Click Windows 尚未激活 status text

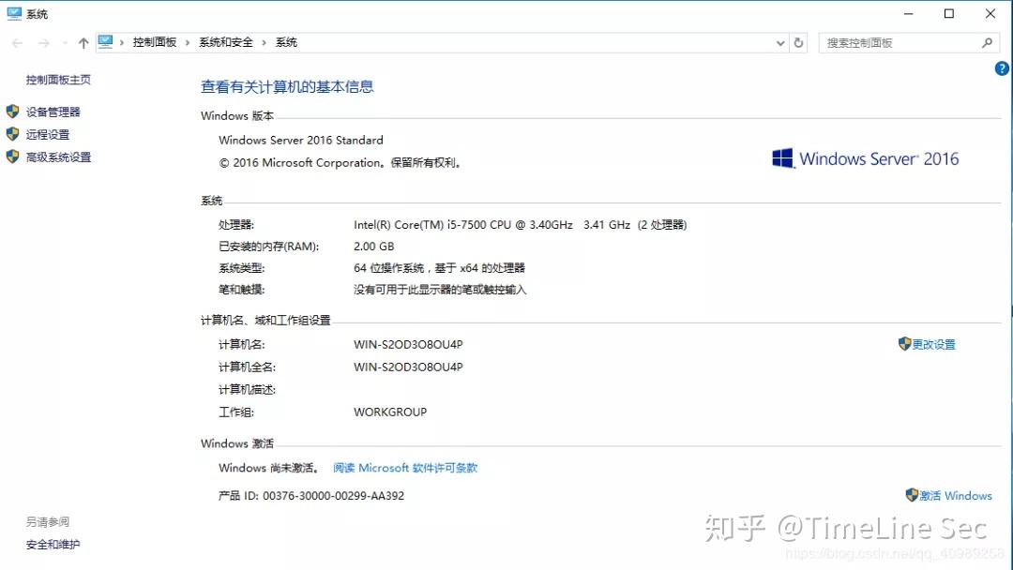click(x=269, y=468)
